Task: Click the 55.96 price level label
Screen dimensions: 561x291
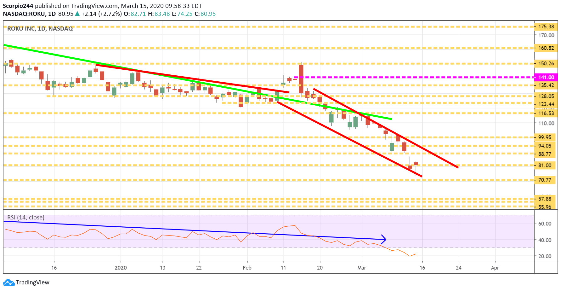Action: coord(545,207)
